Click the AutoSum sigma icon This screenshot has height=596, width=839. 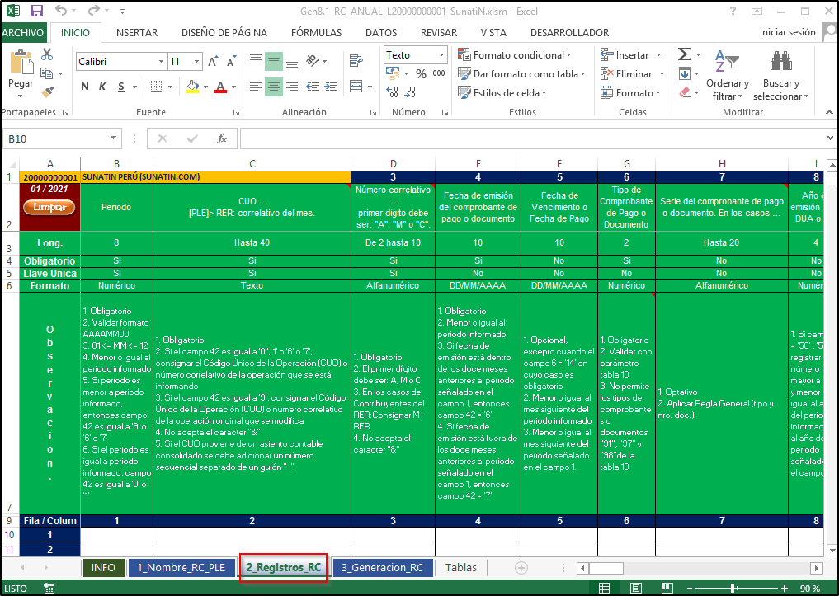(x=684, y=54)
